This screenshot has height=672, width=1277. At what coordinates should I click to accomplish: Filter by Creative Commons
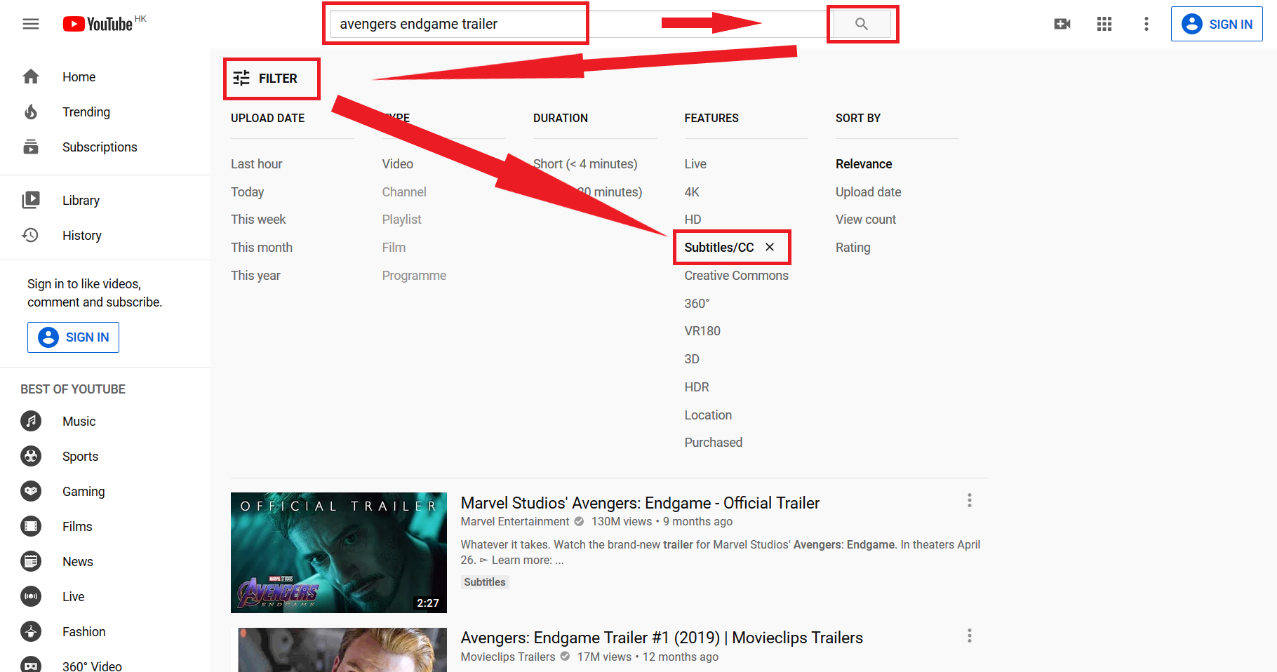click(737, 275)
